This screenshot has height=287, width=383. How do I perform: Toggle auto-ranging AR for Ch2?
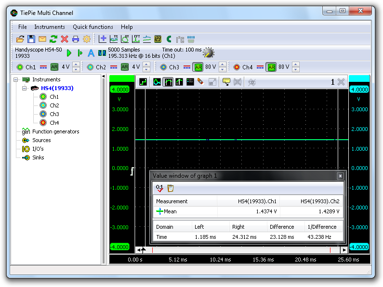click(x=125, y=67)
